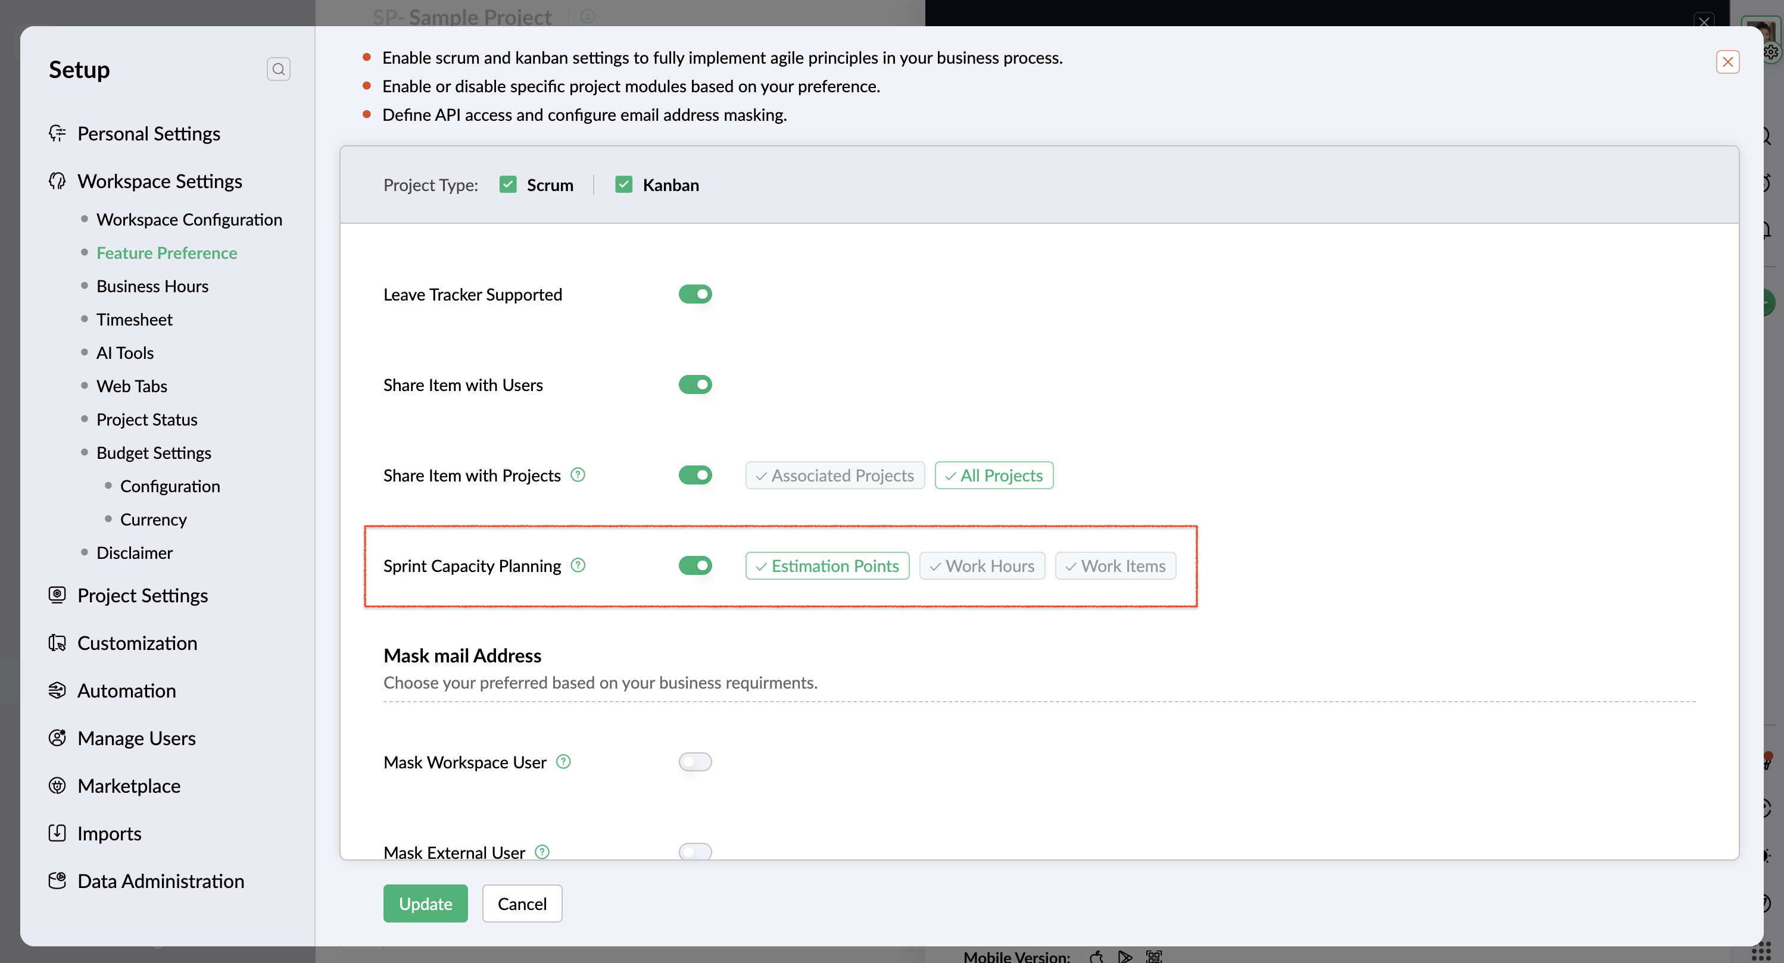The width and height of the screenshot is (1784, 963).
Task: Open Personal Settings section
Action: click(148, 133)
